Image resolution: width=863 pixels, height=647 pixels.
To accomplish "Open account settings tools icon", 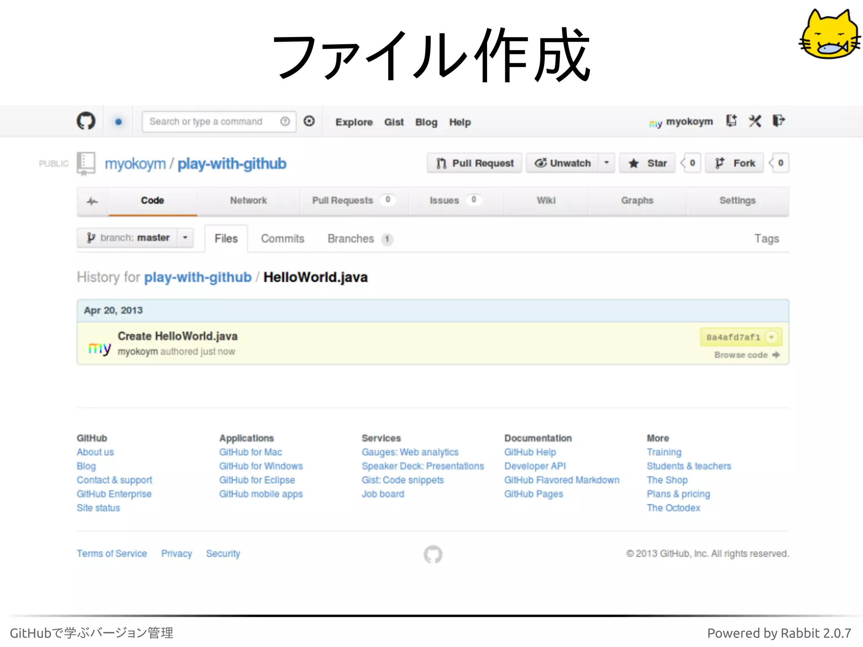I will pyautogui.click(x=755, y=121).
